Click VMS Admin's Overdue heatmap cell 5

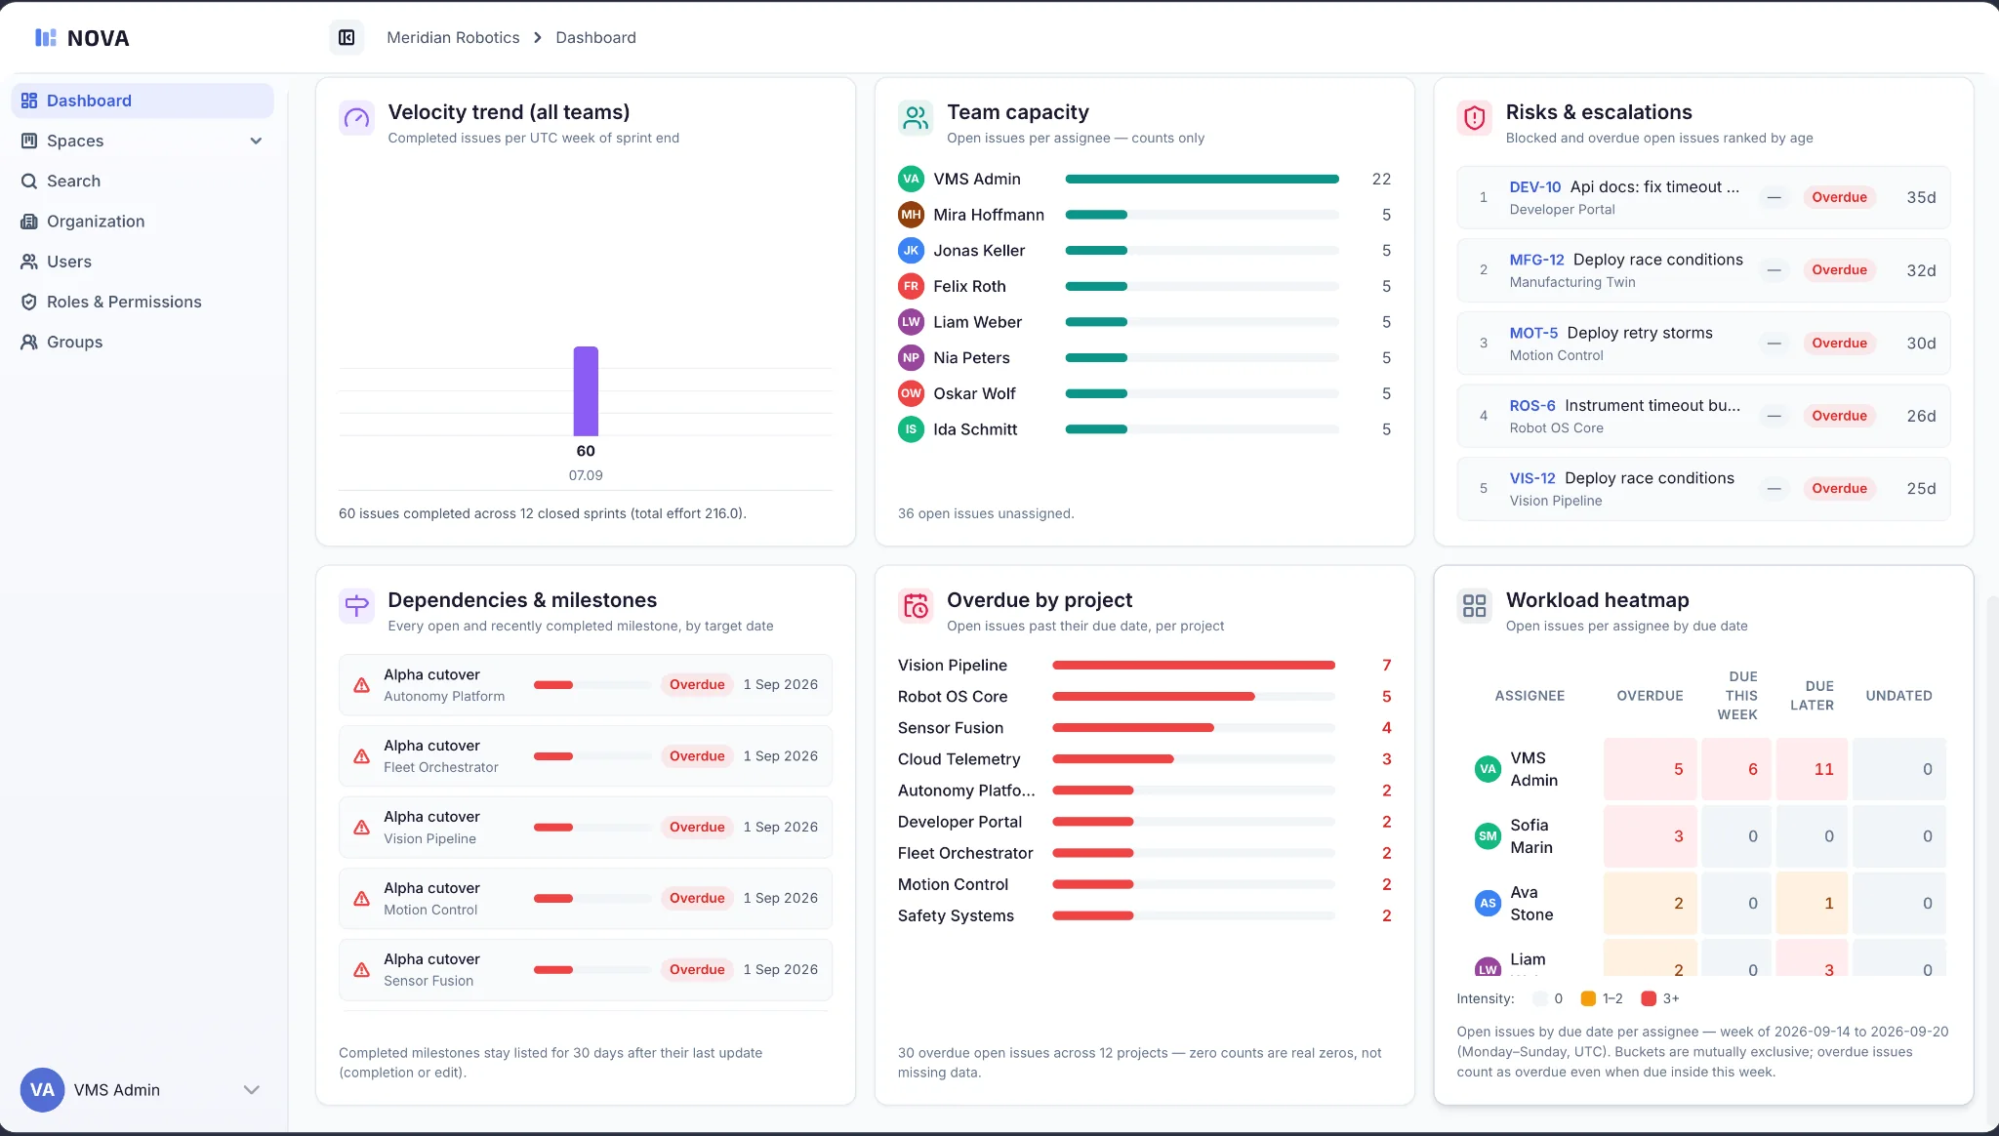pyautogui.click(x=1650, y=769)
